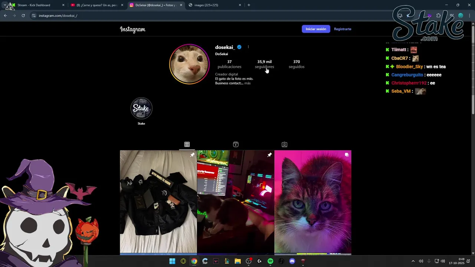This screenshot has height=267, width=475.
Task: Open the dosekai_ profile picture story
Action: pyautogui.click(x=189, y=64)
